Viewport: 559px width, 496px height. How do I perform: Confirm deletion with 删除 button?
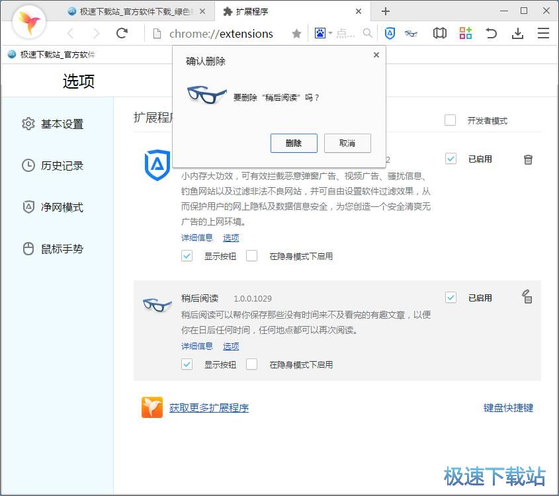(x=294, y=143)
